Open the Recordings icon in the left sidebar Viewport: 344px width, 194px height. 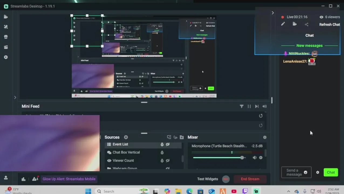click(x=6, y=57)
